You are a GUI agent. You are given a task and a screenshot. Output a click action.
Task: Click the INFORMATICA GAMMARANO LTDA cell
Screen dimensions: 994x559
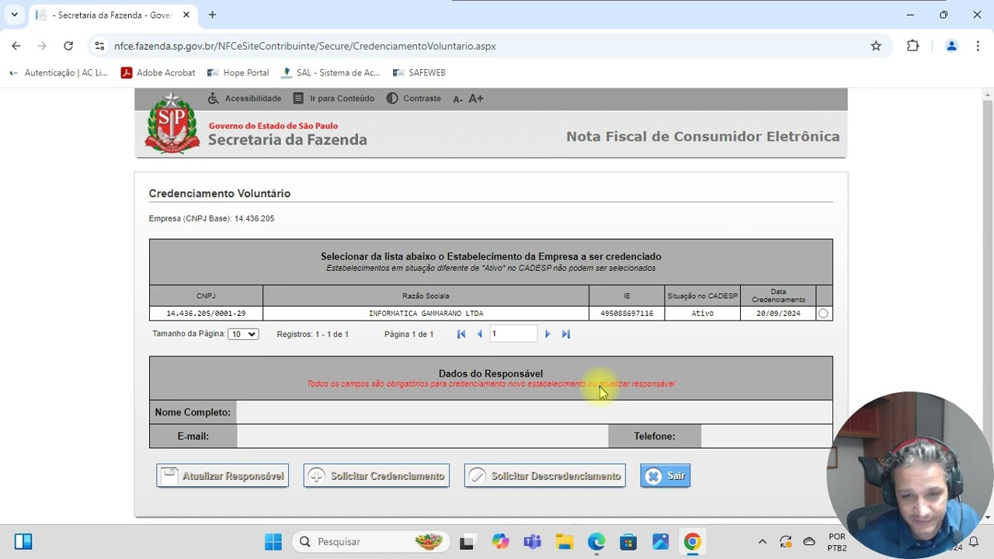click(x=426, y=314)
